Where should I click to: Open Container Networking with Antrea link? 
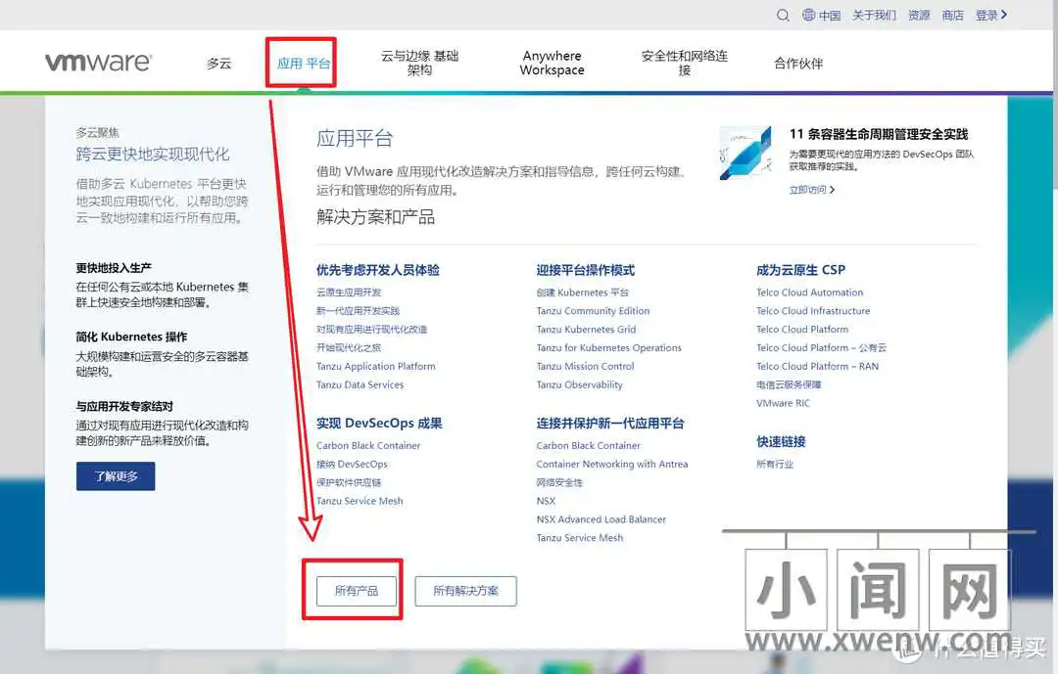tap(612, 465)
